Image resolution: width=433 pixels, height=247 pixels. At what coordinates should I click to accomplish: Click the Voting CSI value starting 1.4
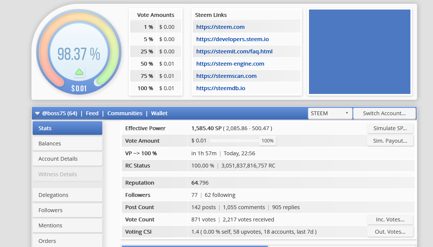pyautogui.click(x=254, y=232)
